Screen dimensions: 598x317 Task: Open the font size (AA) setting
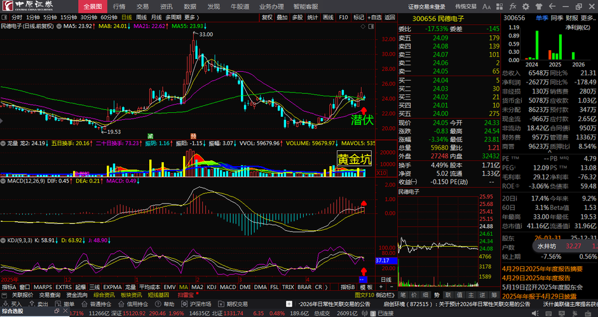point(486,6)
